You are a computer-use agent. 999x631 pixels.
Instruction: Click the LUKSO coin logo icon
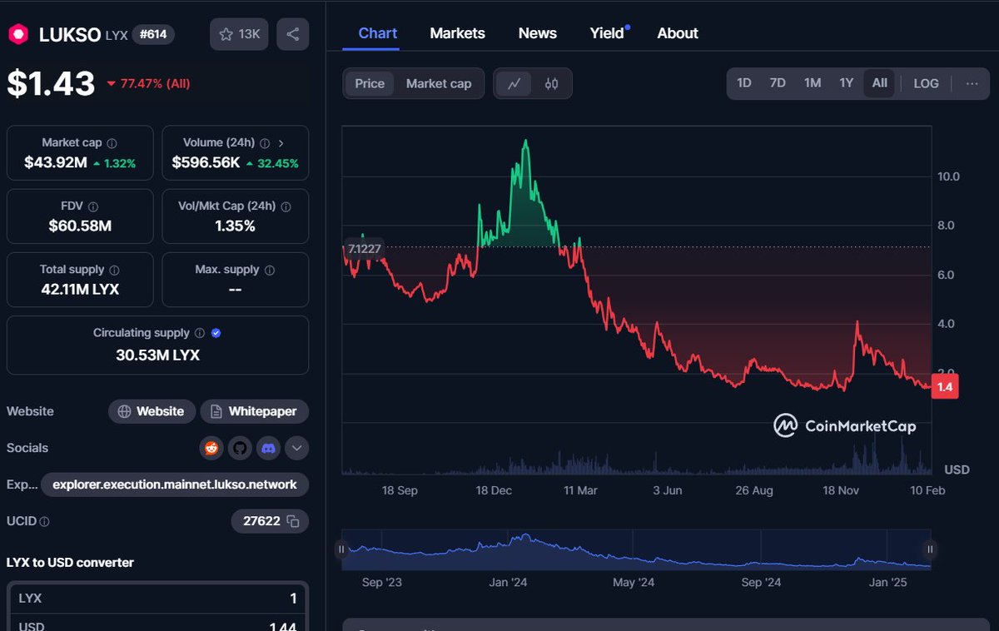[18, 34]
